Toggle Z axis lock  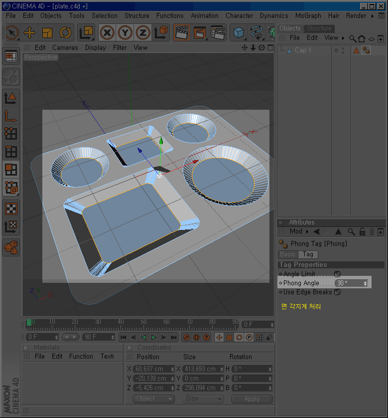(x=143, y=33)
